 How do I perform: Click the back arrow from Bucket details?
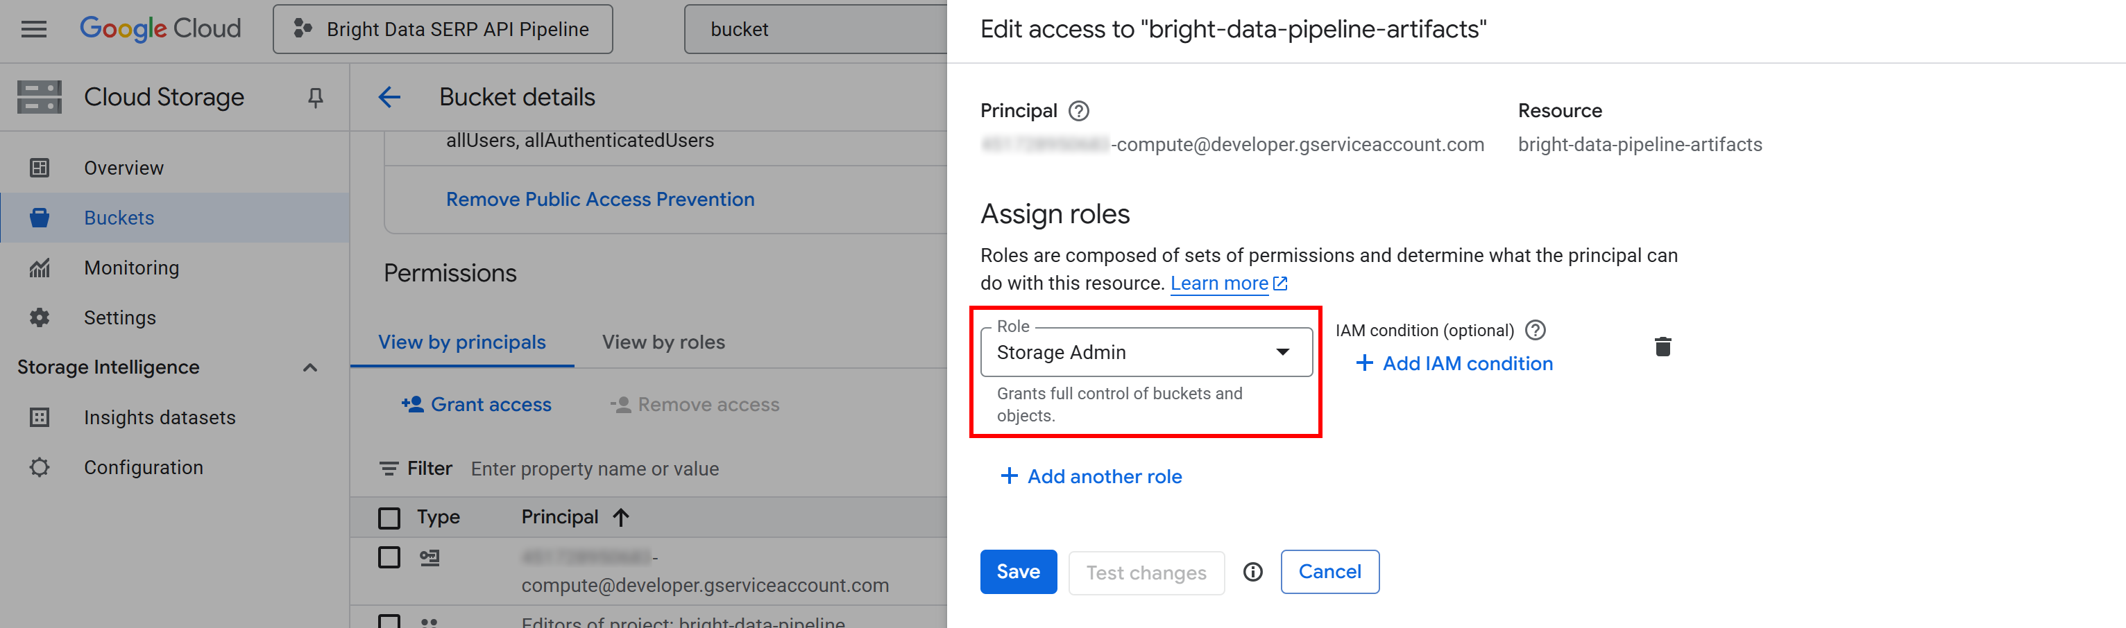point(389,96)
